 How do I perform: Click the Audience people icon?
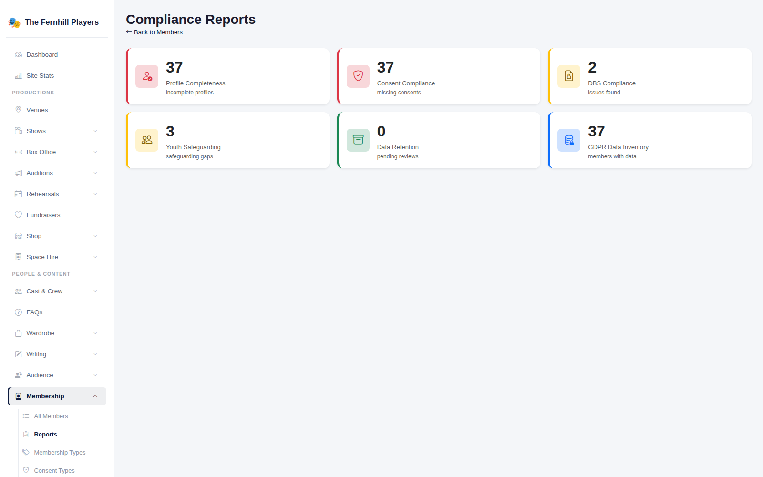(19, 375)
